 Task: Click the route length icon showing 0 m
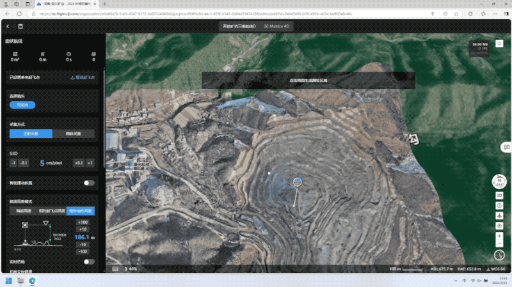[x=43, y=54]
